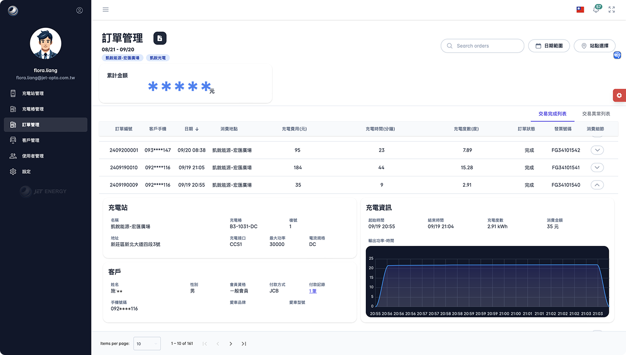Click the 1 – 10 of 161 range label

182,344
